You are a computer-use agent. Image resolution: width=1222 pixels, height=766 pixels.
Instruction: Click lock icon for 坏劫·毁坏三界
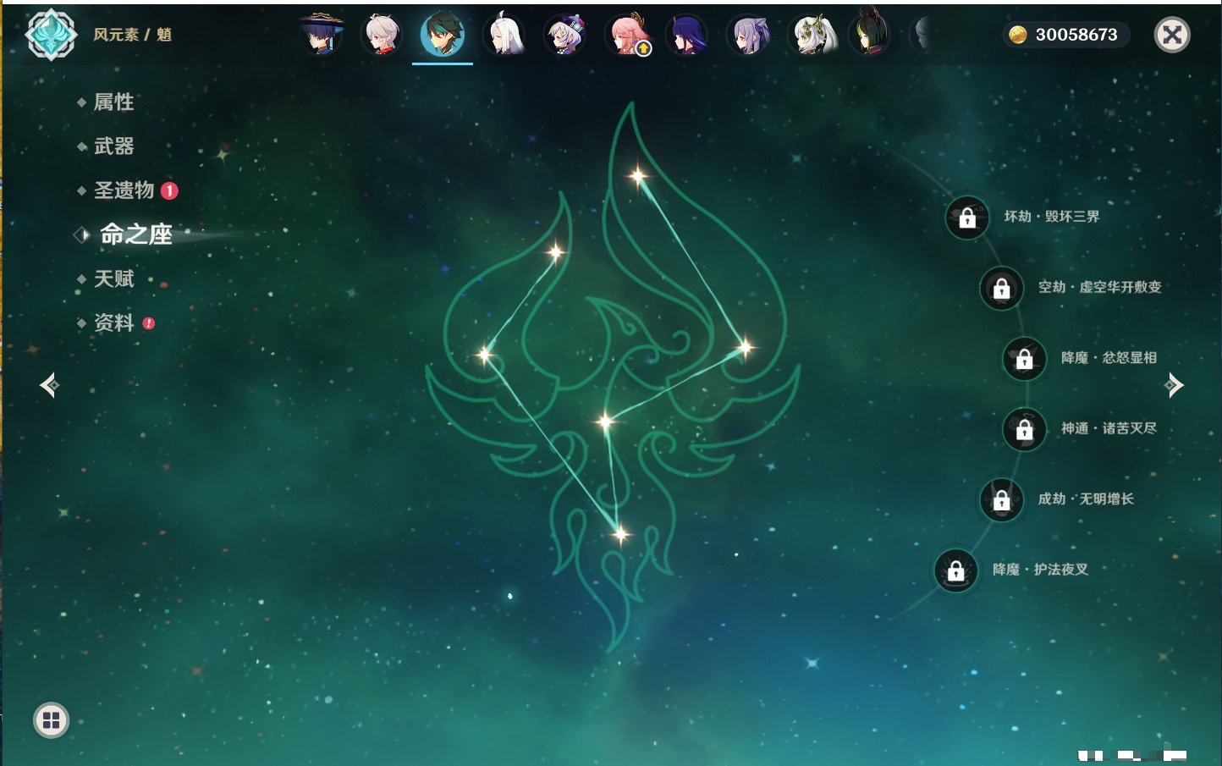tap(967, 218)
